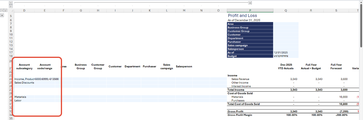Expand the hidden rows with the plus button
This screenshot has height=120, width=363.
[2, 16]
